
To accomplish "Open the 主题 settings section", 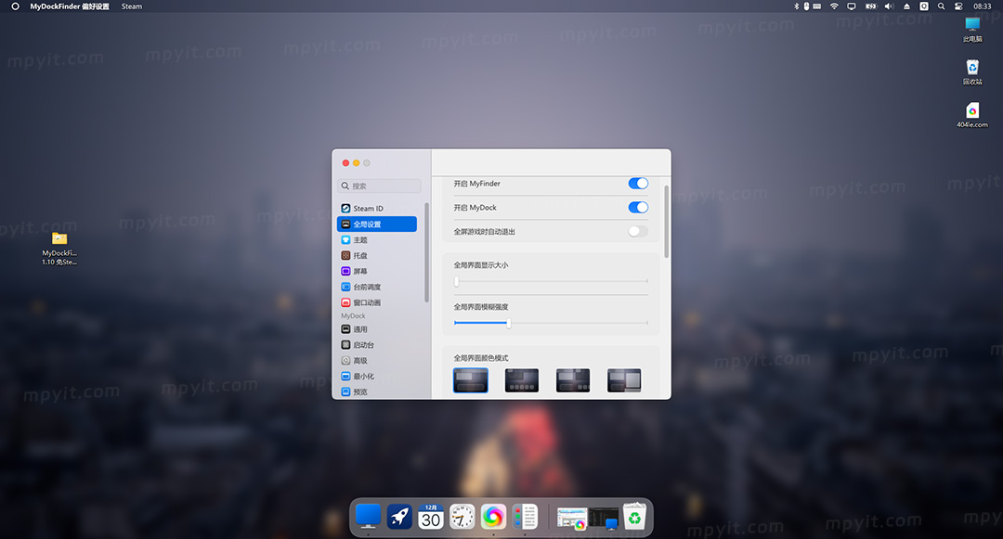I will point(377,240).
